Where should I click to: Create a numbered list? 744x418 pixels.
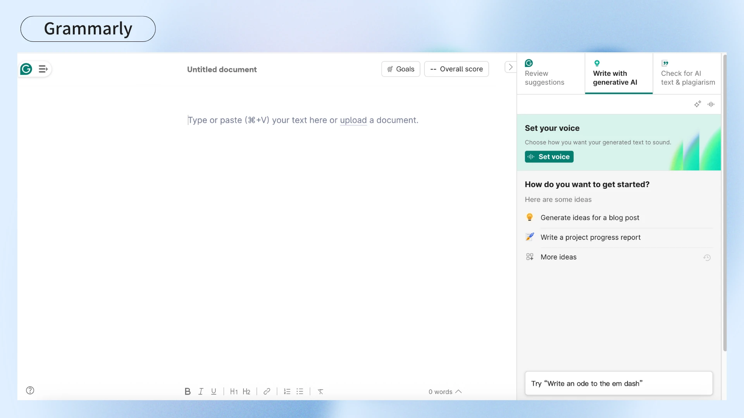click(287, 391)
